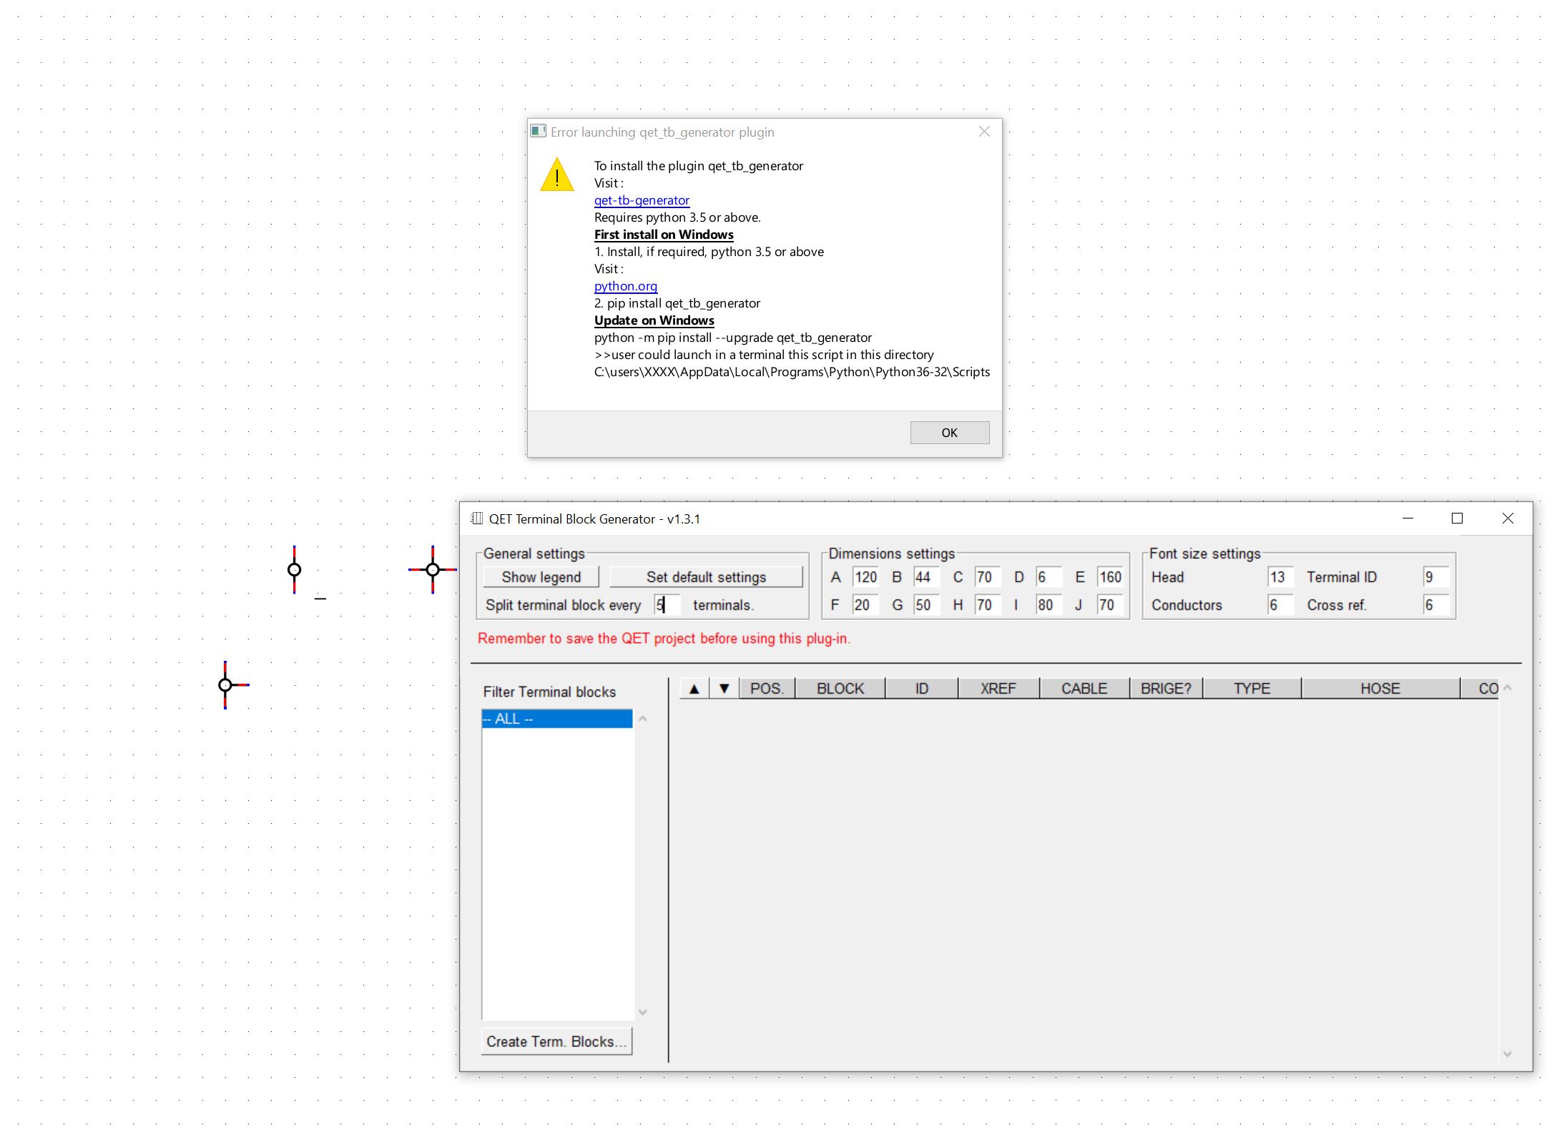This screenshot has width=1557, height=1140.
Task: Click the Head font size field
Action: pos(1279,577)
